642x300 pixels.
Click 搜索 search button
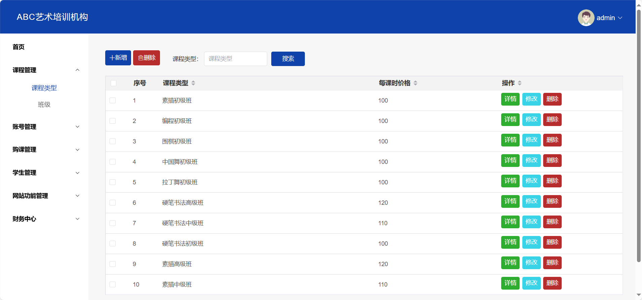coord(288,59)
